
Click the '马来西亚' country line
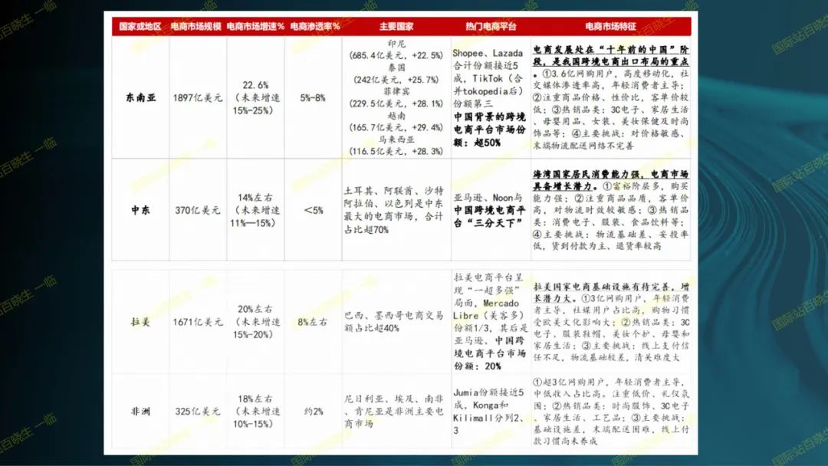coord(396,139)
